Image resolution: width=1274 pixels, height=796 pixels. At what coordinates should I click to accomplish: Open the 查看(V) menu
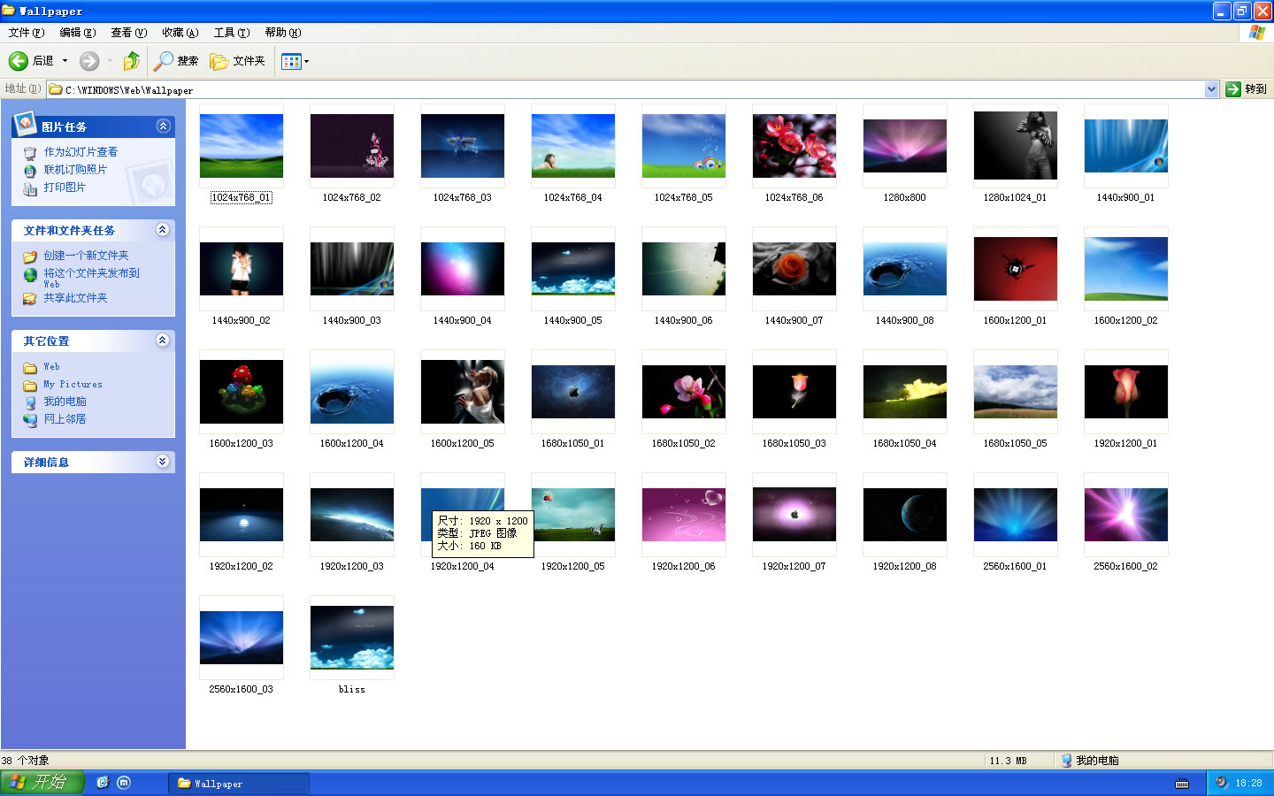click(129, 33)
